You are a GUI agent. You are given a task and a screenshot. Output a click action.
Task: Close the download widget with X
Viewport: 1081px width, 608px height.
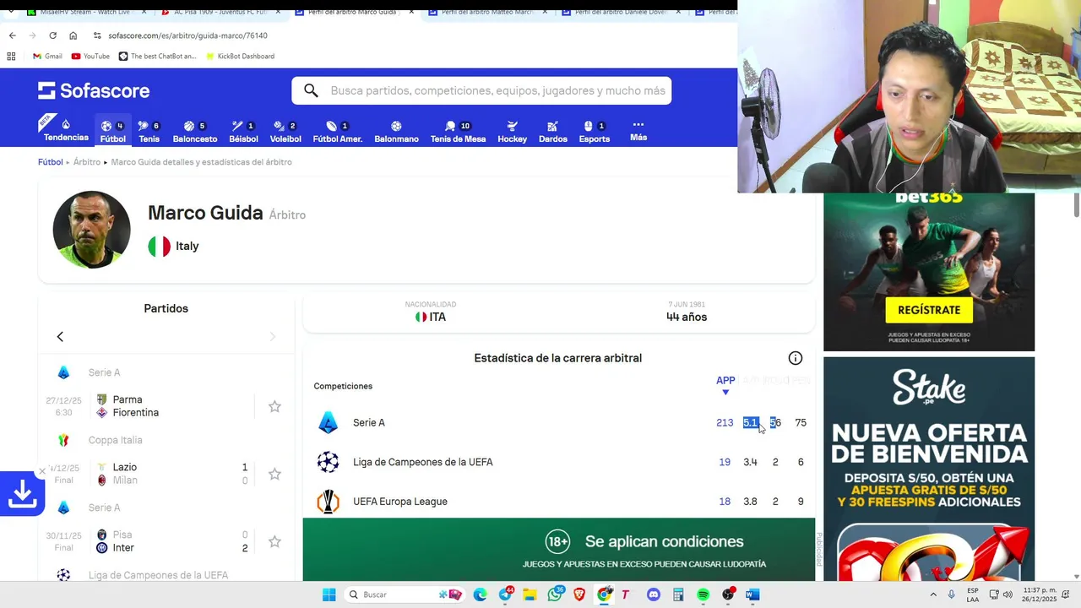pyautogui.click(x=42, y=471)
